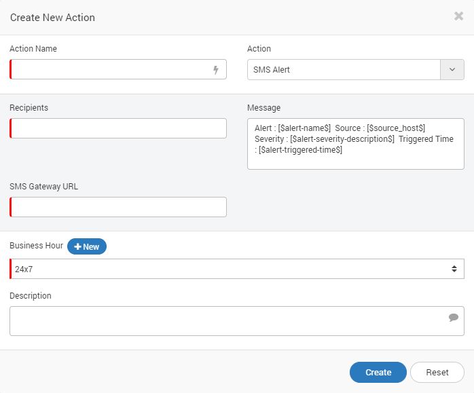The width and height of the screenshot is (474, 393).
Task: Click the lightning bolt icon in Action Name
Action: (x=216, y=70)
